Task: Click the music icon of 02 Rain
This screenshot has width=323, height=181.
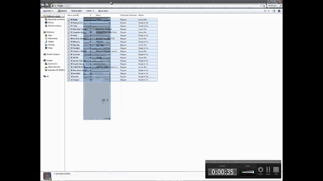Action: [x=69, y=29]
